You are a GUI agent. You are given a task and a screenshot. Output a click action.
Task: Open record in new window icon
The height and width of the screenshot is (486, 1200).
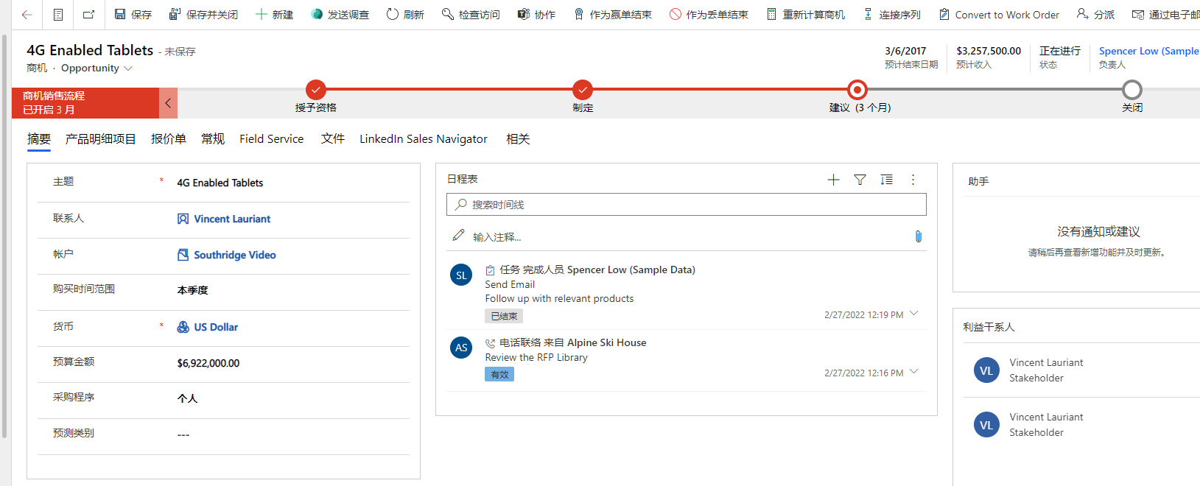88,14
